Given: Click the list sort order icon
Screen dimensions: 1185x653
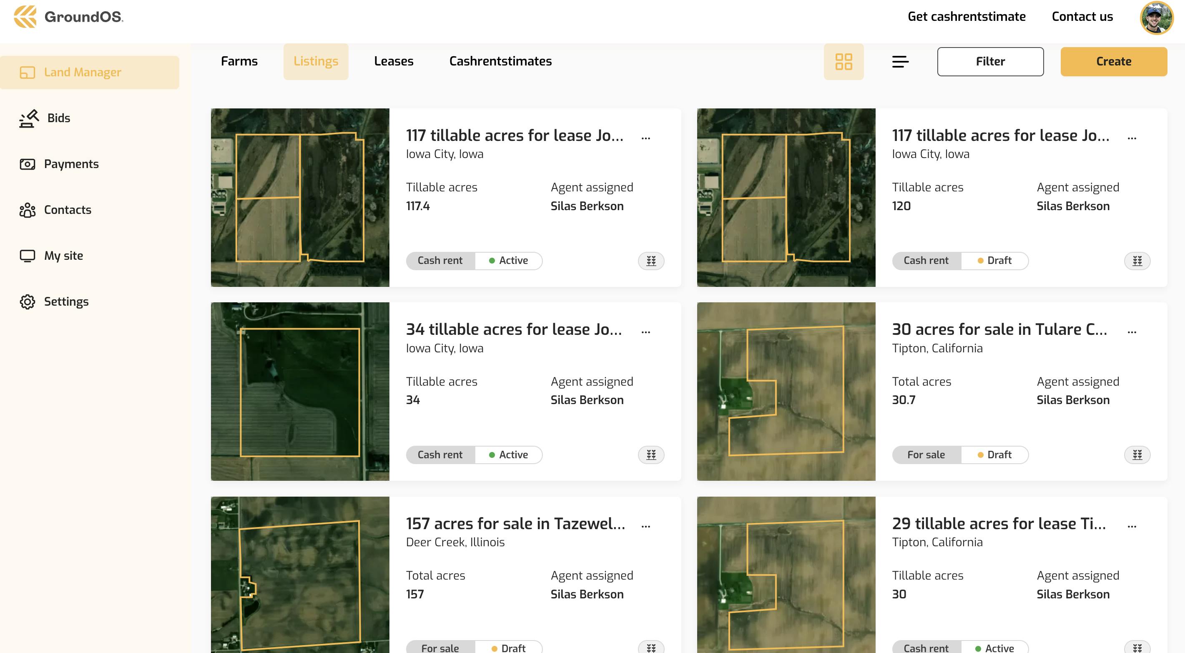Looking at the screenshot, I should pos(900,61).
